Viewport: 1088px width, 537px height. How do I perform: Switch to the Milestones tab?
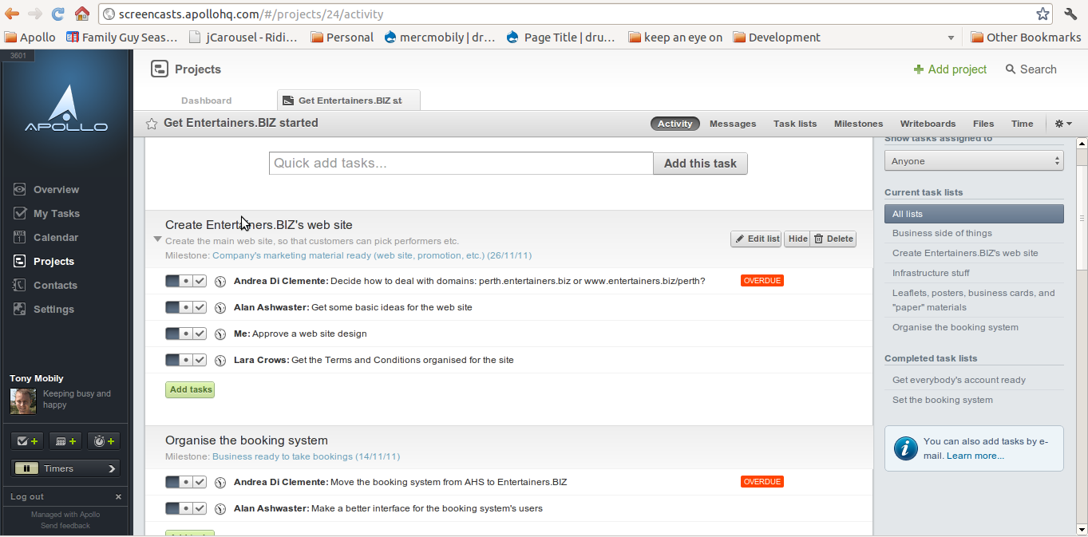pos(858,123)
